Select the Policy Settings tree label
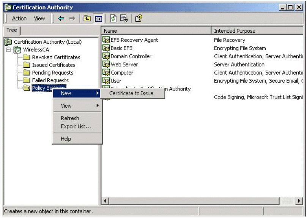Screen dimensions: 307x218 point(49,88)
